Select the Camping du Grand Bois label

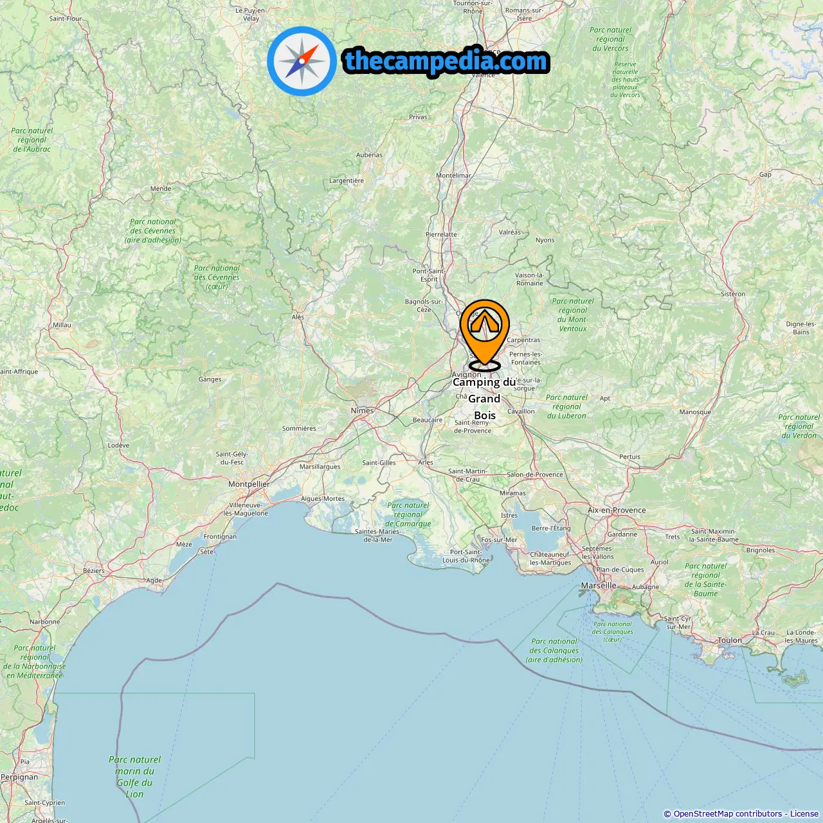(x=484, y=399)
